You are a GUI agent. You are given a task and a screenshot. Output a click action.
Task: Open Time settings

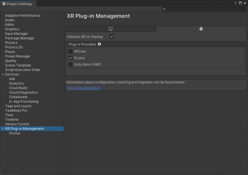tap(9, 115)
